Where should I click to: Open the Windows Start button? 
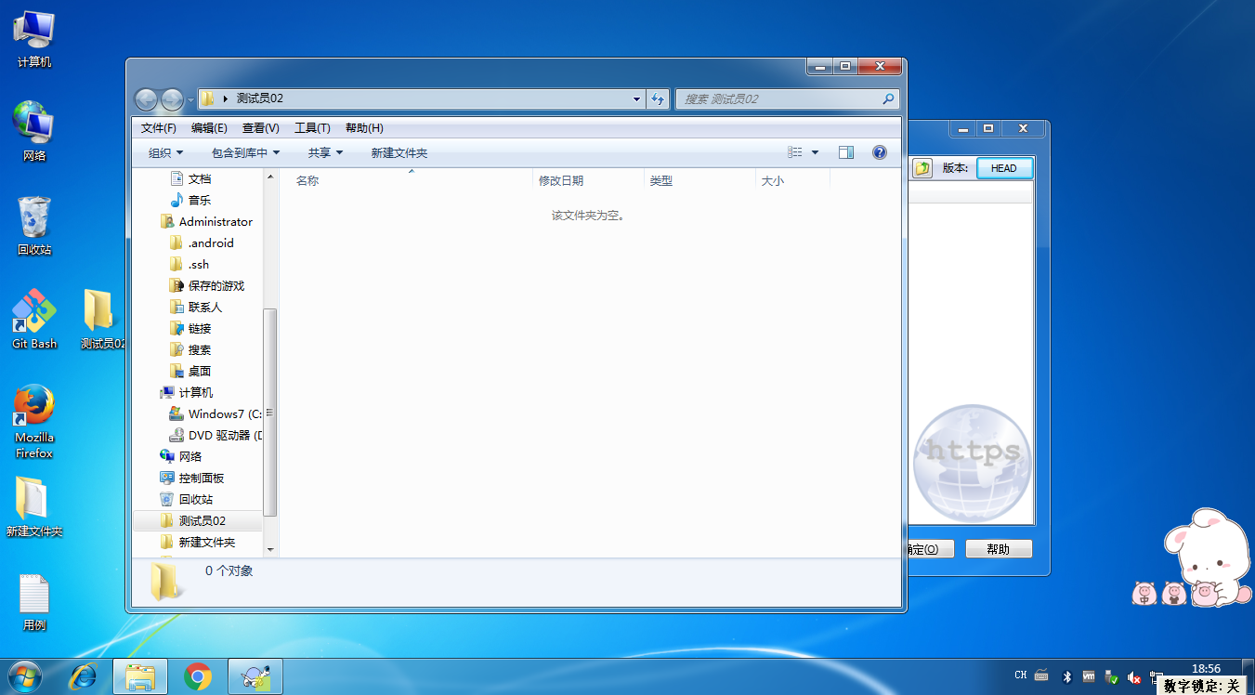[23, 676]
